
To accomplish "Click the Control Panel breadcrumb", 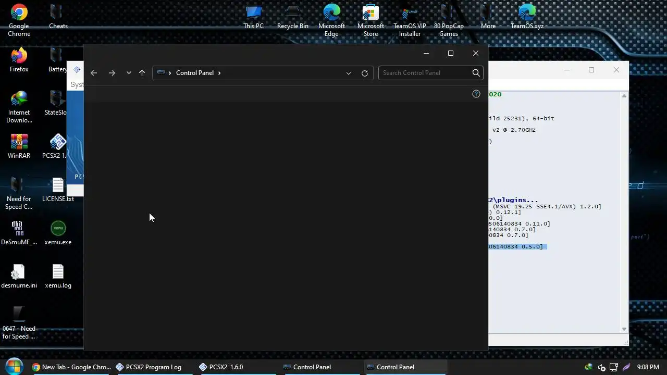I will (x=195, y=73).
